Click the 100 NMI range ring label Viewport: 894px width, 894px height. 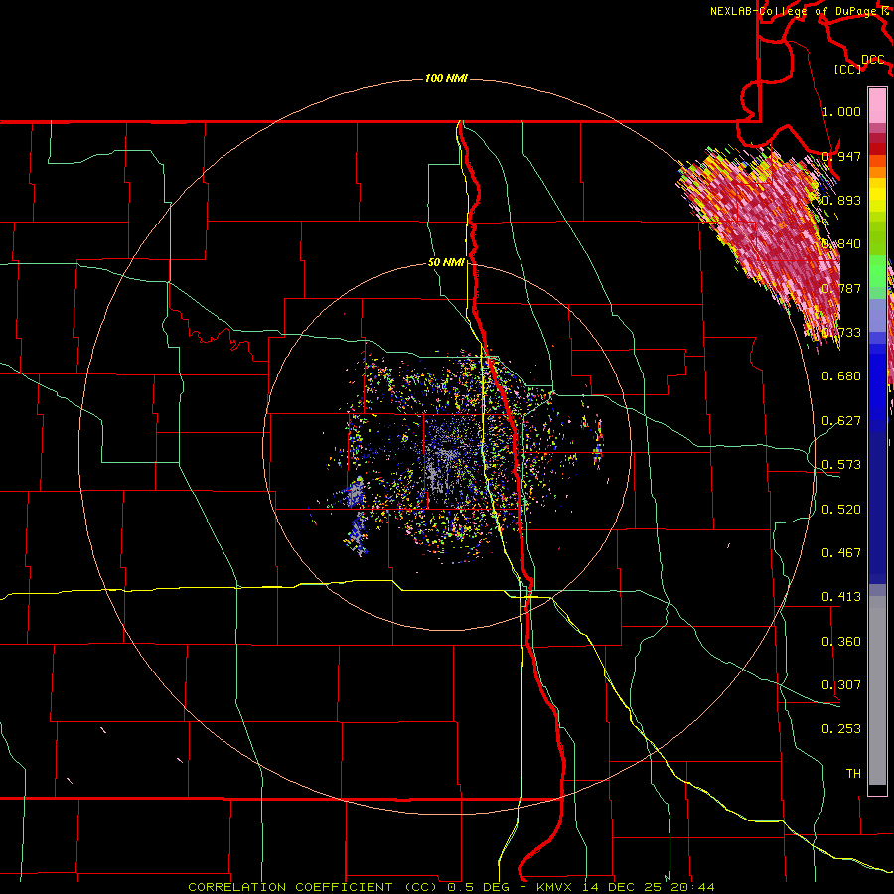tap(446, 78)
